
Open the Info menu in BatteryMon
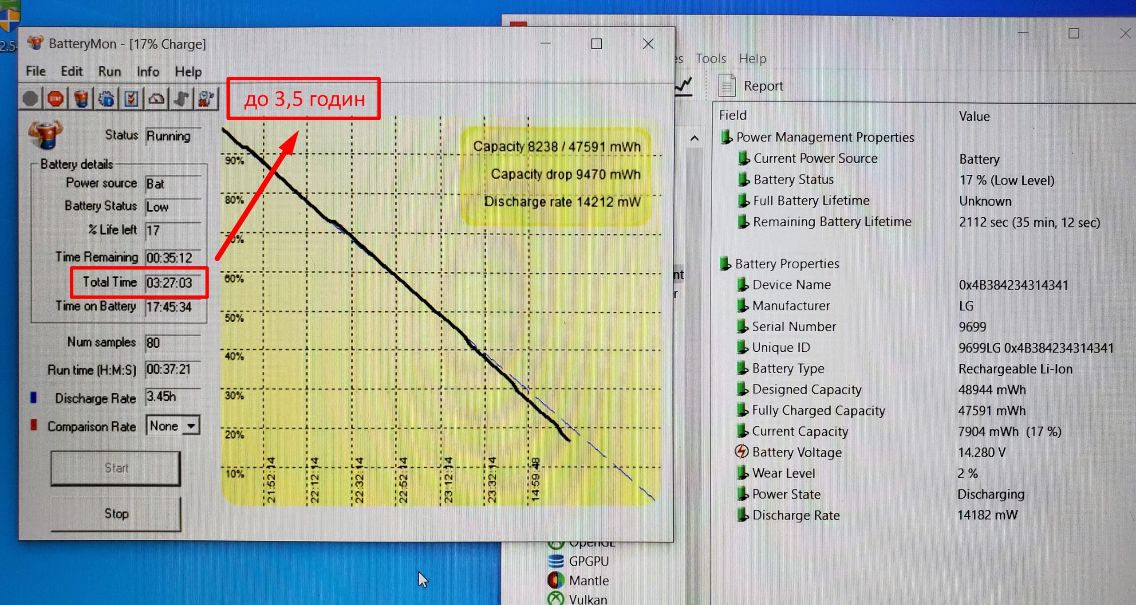tap(148, 71)
